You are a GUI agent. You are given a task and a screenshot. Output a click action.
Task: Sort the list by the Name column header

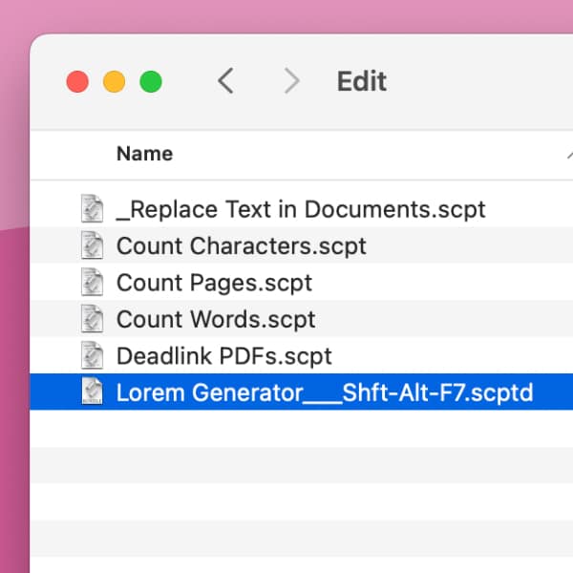click(x=144, y=154)
